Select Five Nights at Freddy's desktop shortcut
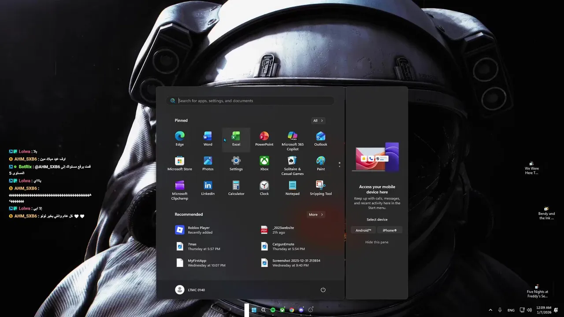This screenshot has width=564, height=317. pyautogui.click(x=538, y=291)
